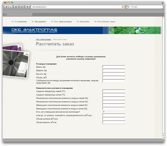Click the Google search magnifier dropdown
Image resolution: width=167 pixels, height=146 pixels.
click(x=129, y=7)
